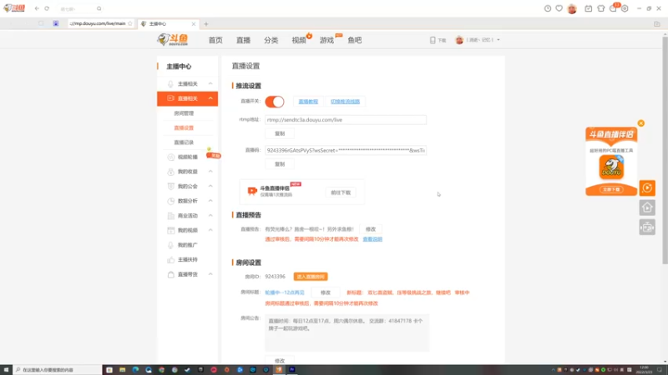Switch to the mp.douyu.com/live/main tab

click(x=100, y=24)
